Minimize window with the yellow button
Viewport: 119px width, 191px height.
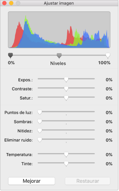pos(11,3)
